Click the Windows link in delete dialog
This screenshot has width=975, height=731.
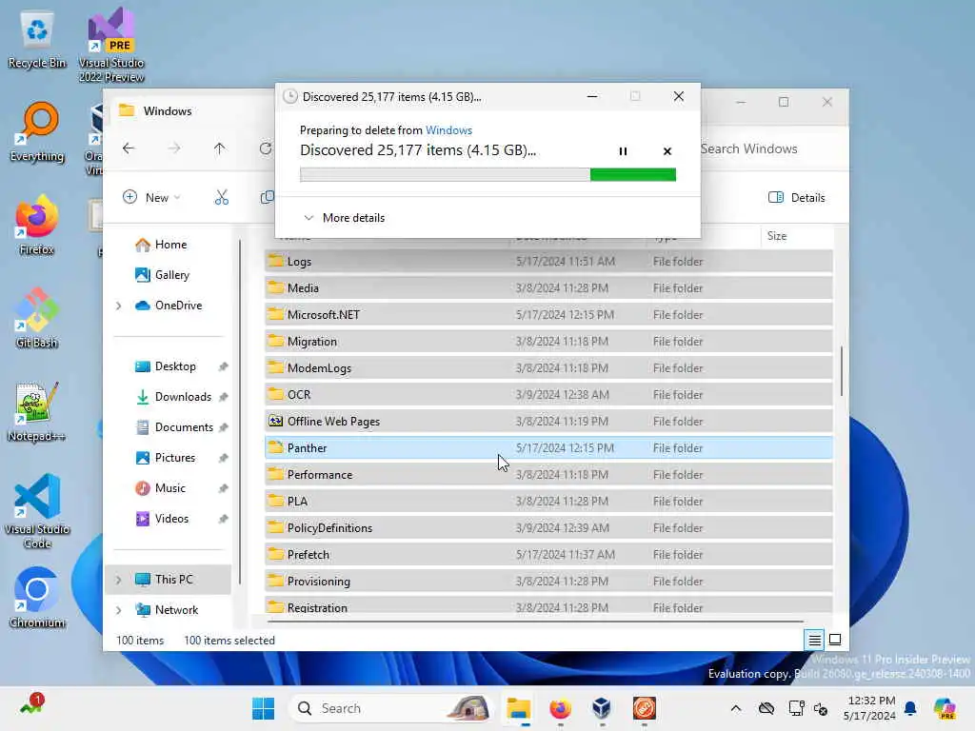(x=448, y=129)
